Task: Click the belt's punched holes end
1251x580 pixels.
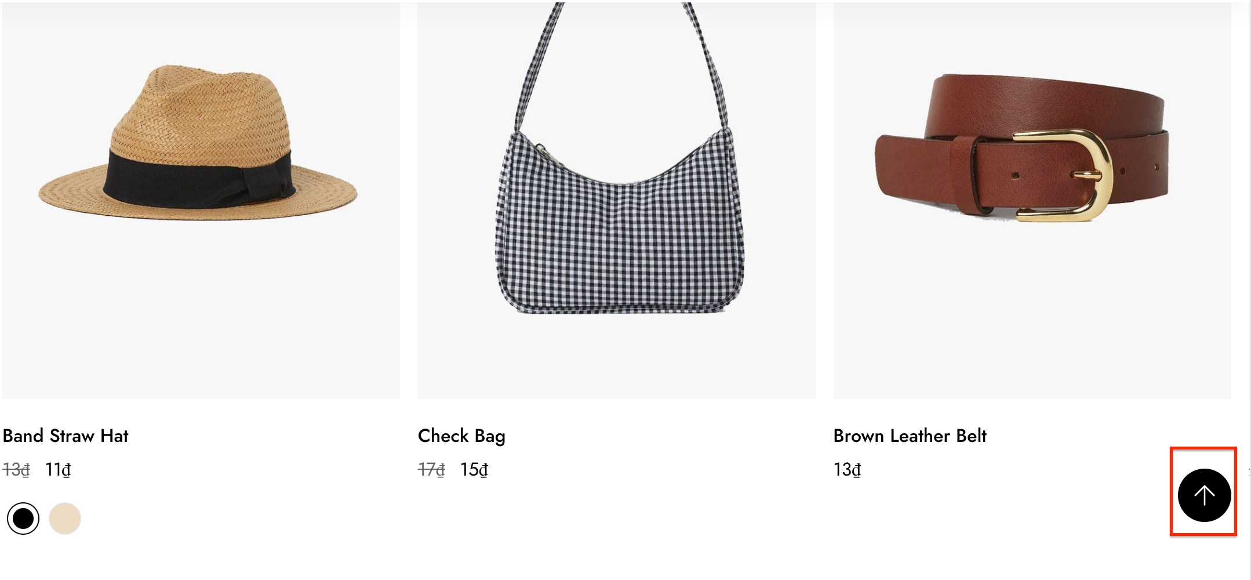Action: click(1139, 168)
